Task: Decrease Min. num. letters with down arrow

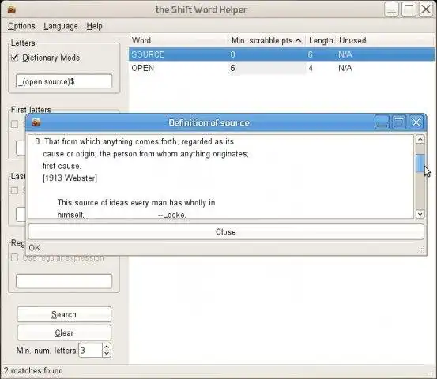Action: [107, 354]
